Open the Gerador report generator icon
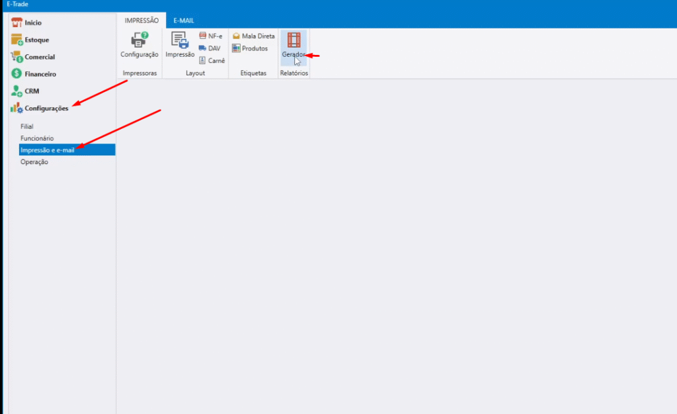This screenshot has width=677, height=414. tap(294, 40)
